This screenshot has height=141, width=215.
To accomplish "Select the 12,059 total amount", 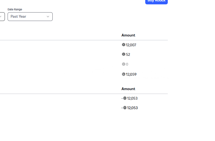I will [x=131, y=74].
